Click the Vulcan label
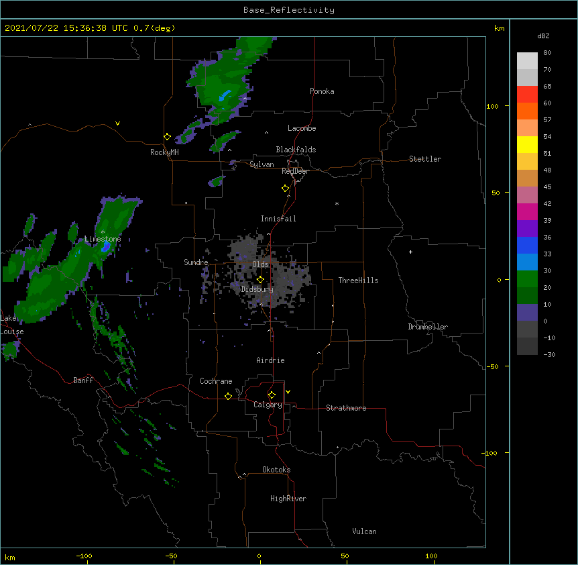This screenshot has height=565, width=578. (364, 531)
